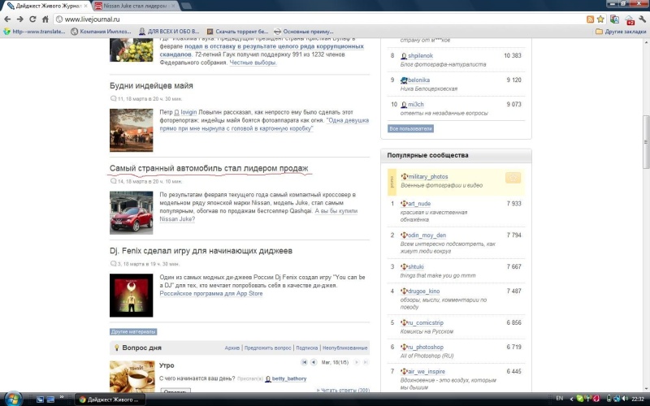Click the Подписка link
This screenshot has width=650, height=406.
pos(307,348)
